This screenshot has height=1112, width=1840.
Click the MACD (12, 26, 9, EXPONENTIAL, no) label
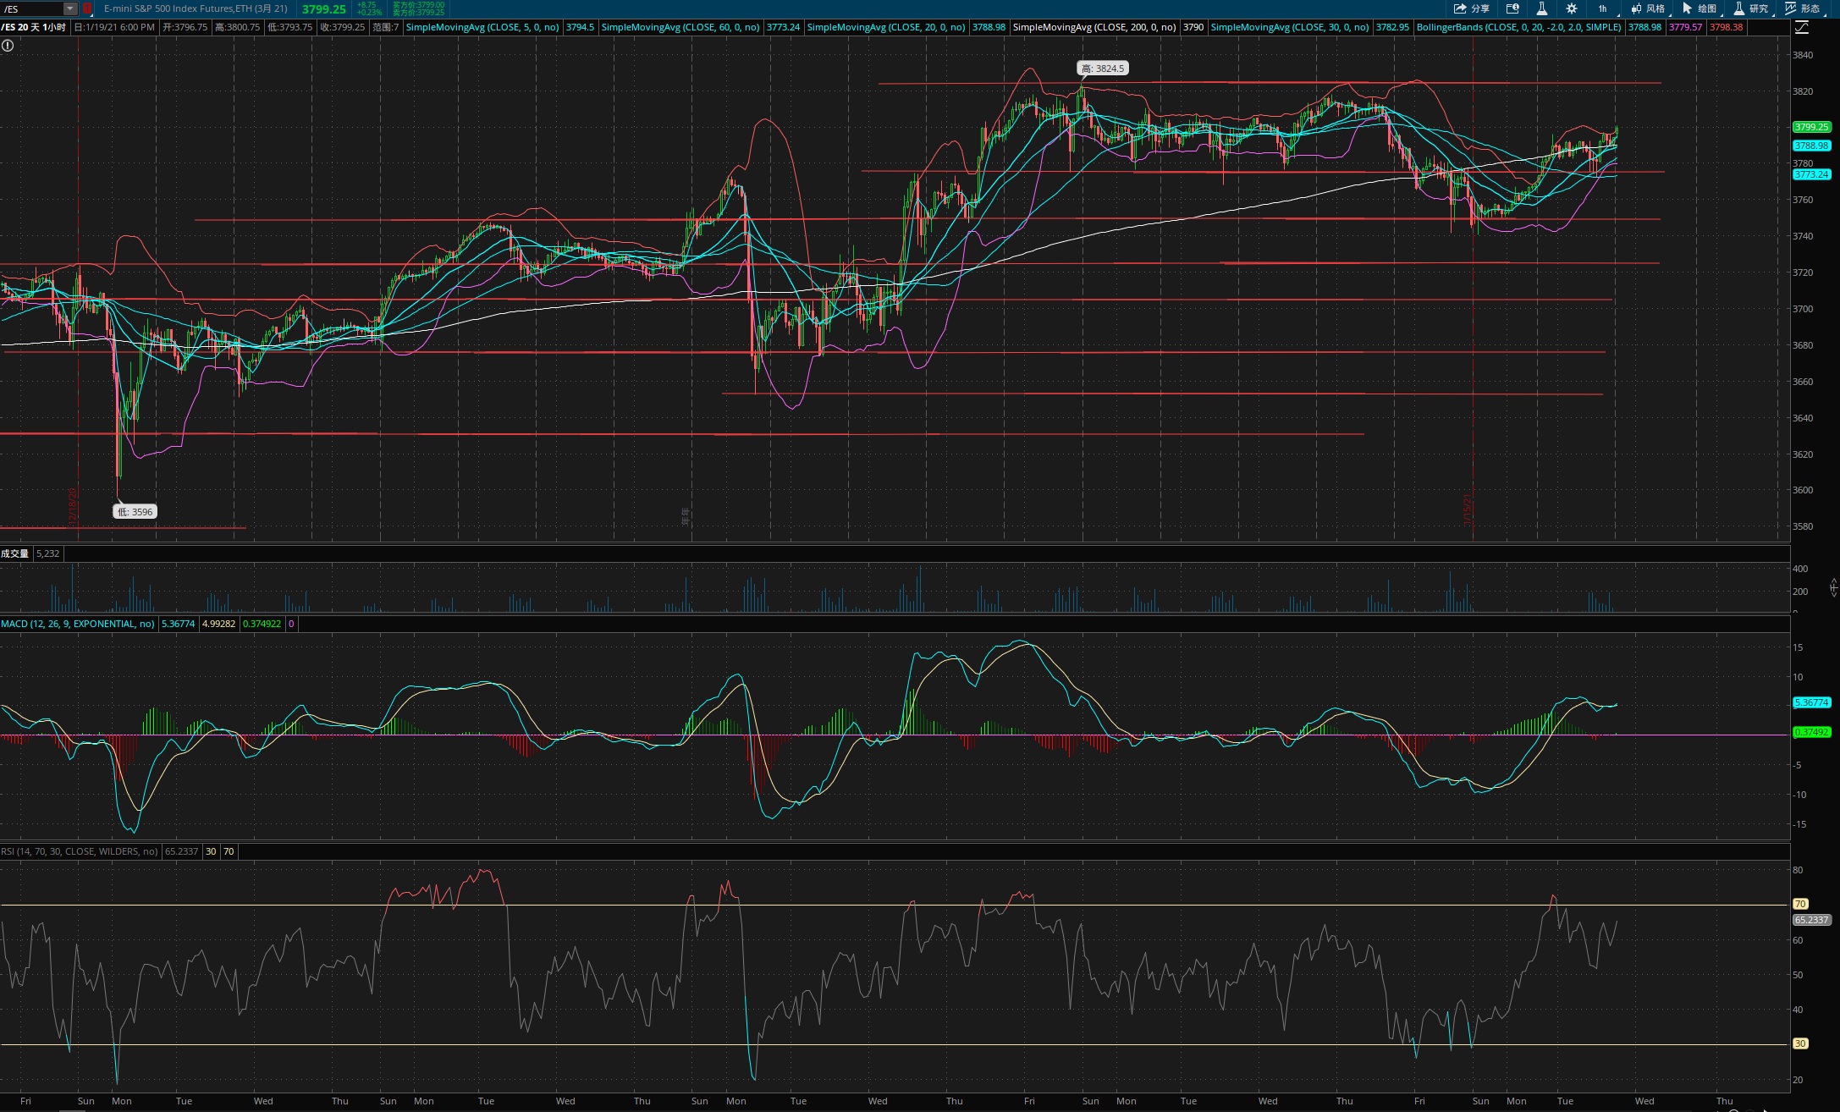click(x=78, y=624)
